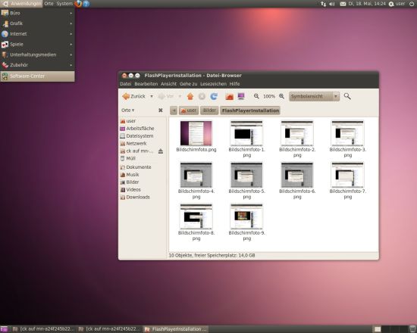The height and width of the screenshot is (333, 417).
Task: Go back with the Zurück button
Action: (x=134, y=96)
